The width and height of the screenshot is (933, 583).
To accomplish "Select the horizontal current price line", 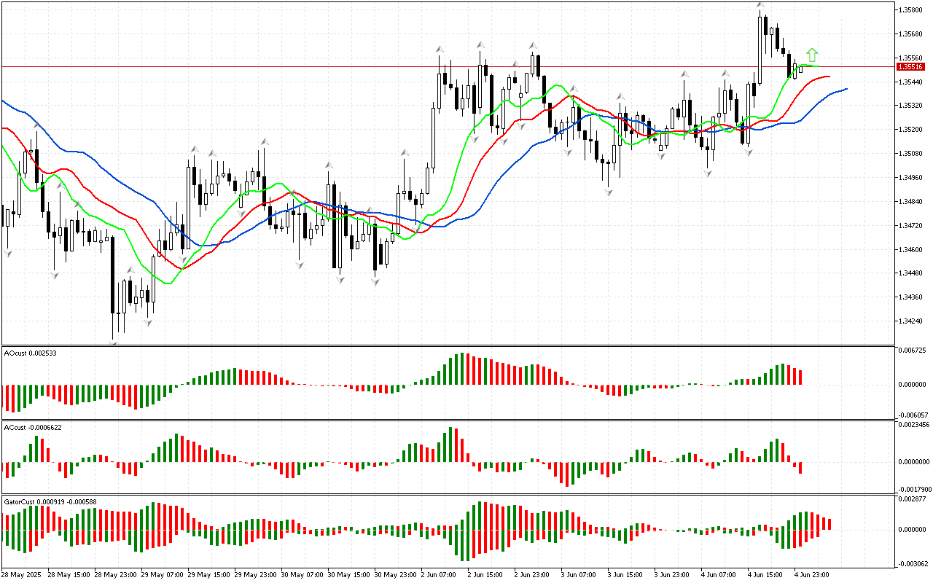I will coord(437,66).
